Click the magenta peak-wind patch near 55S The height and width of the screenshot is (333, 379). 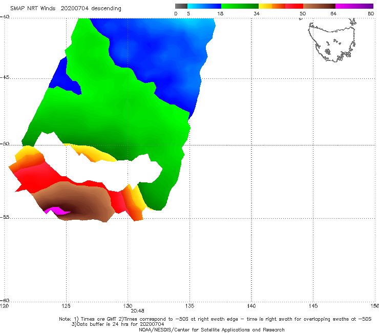[57, 211]
